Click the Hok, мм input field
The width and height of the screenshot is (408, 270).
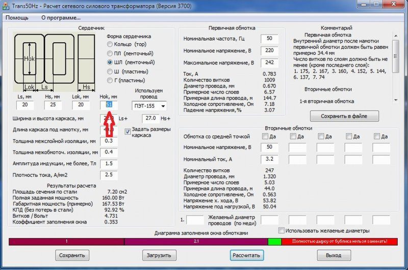pos(109,105)
